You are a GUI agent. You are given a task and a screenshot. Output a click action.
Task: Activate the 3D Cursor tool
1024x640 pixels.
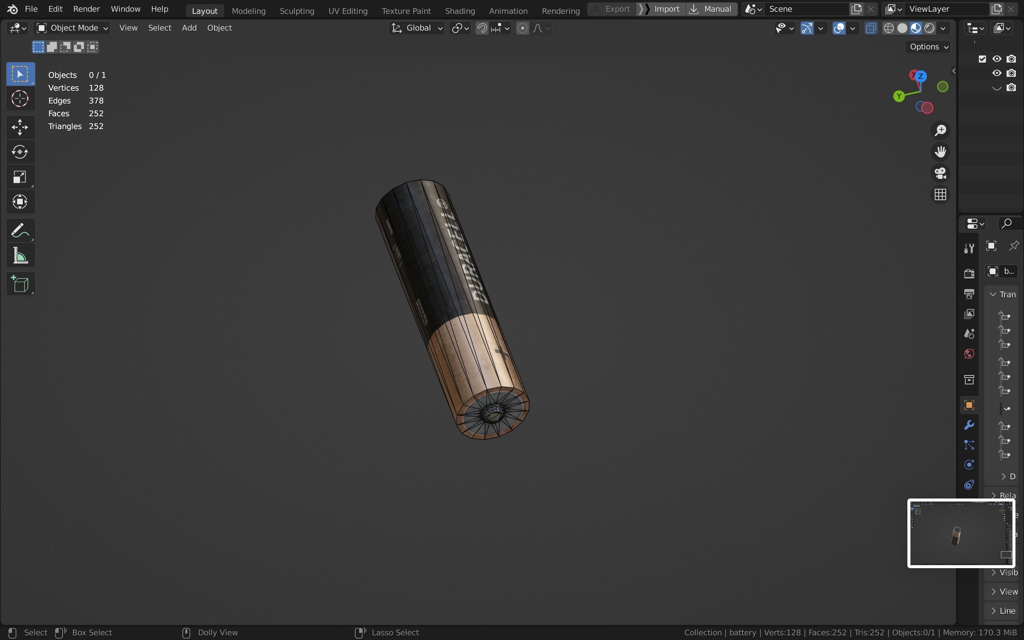click(20, 99)
